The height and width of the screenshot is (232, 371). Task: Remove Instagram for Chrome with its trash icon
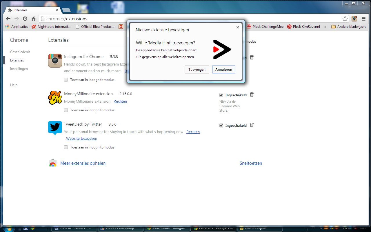pos(252,57)
